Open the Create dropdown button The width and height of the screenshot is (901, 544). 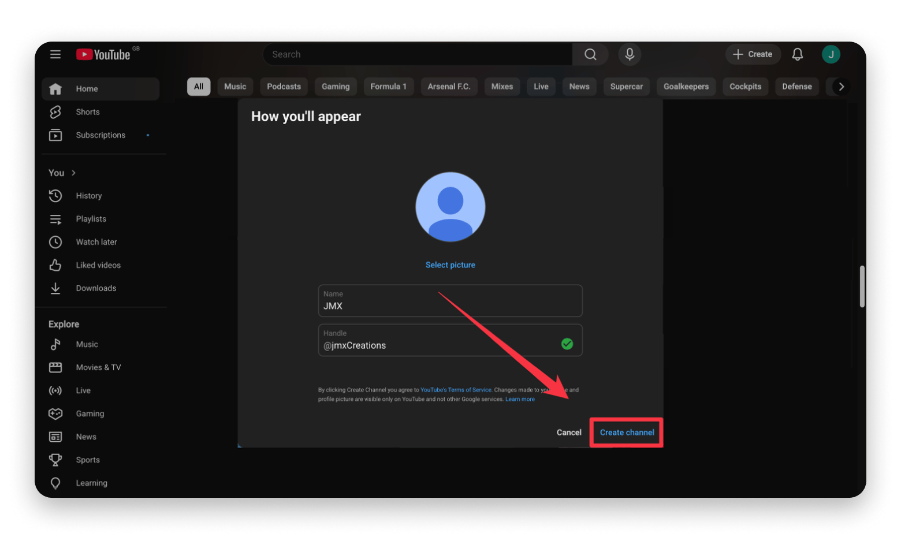tap(753, 54)
